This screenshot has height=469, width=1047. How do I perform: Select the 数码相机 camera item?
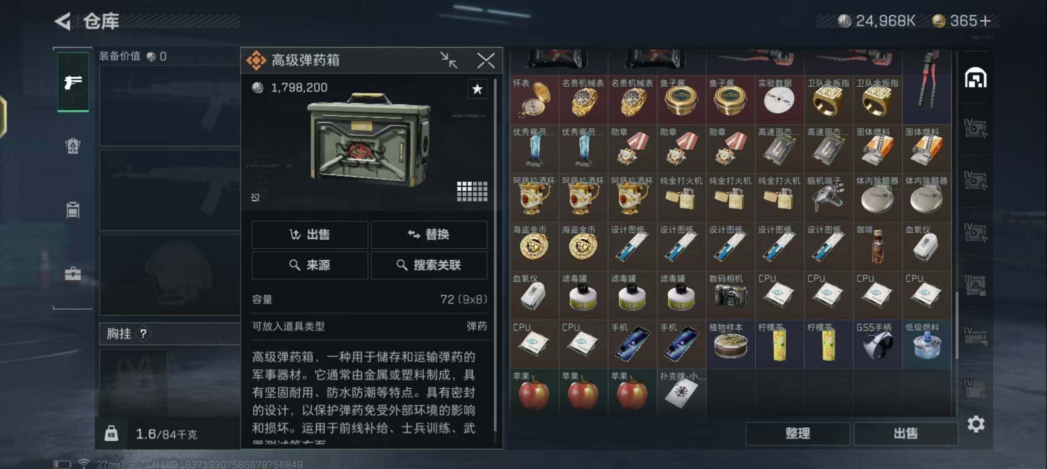[x=730, y=296]
